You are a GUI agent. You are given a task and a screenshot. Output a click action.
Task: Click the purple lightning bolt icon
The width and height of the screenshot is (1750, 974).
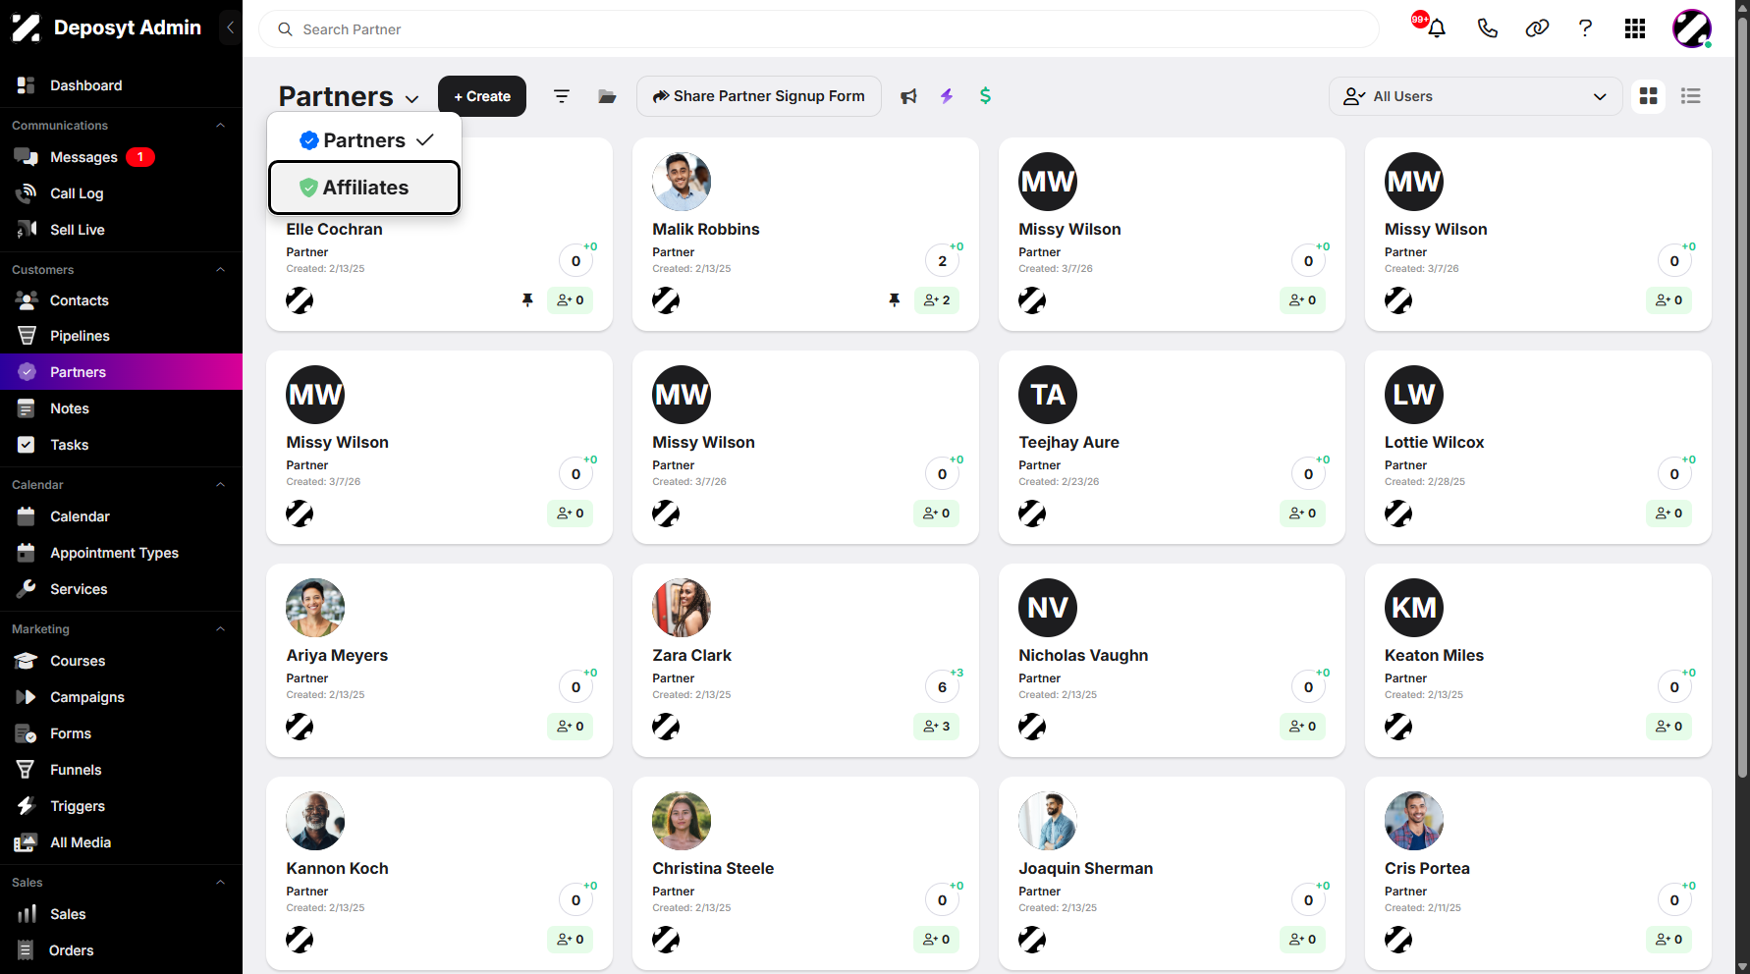(947, 96)
